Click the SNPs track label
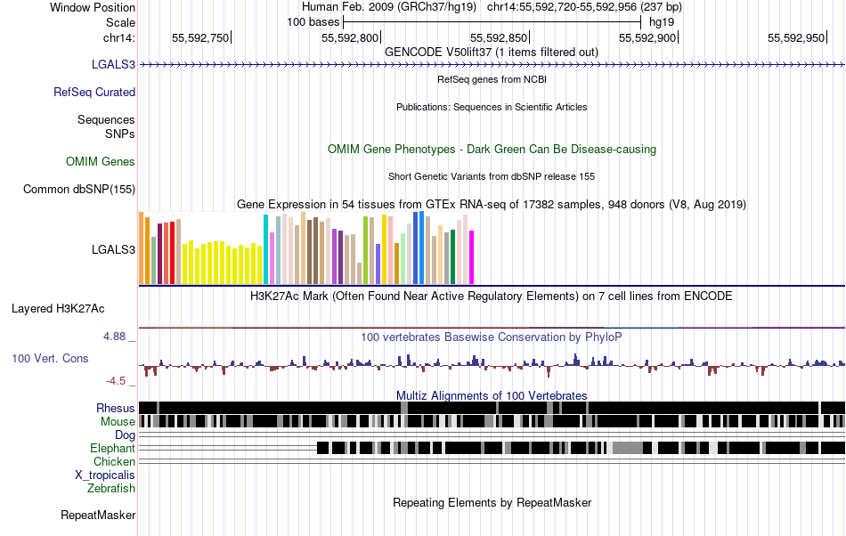 120,134
